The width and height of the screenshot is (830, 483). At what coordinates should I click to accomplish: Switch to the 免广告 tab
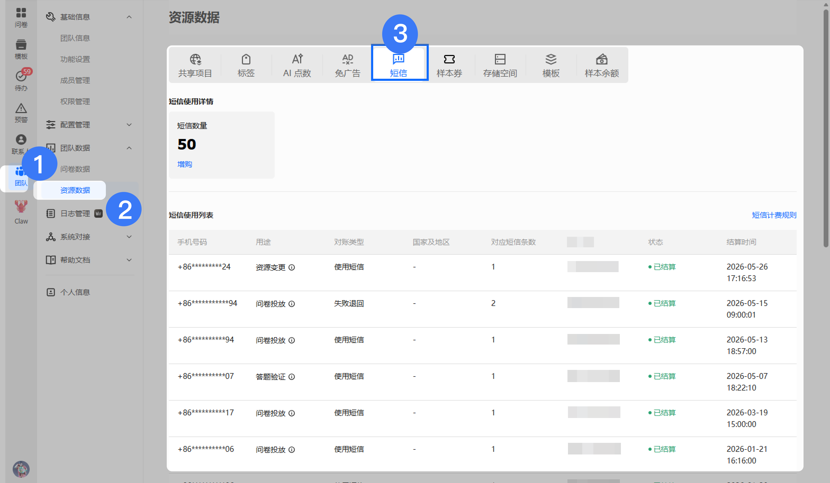point(348,65)
